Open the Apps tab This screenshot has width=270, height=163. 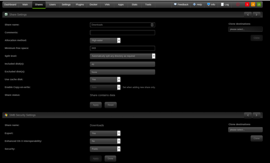[x=121, y=5]
